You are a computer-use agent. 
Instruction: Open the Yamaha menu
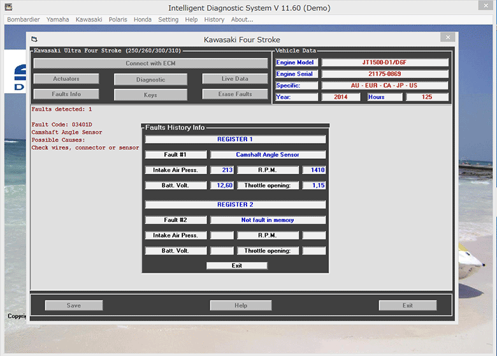point(58,19)
